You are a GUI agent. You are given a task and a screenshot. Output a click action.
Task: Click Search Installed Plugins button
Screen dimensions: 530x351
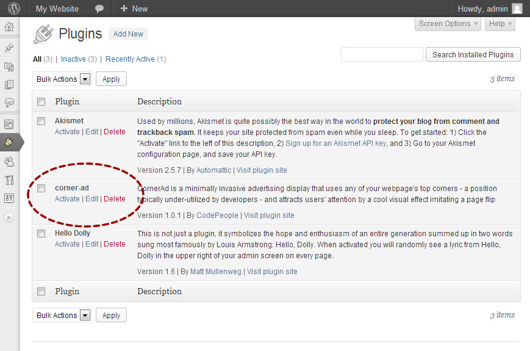473,54
